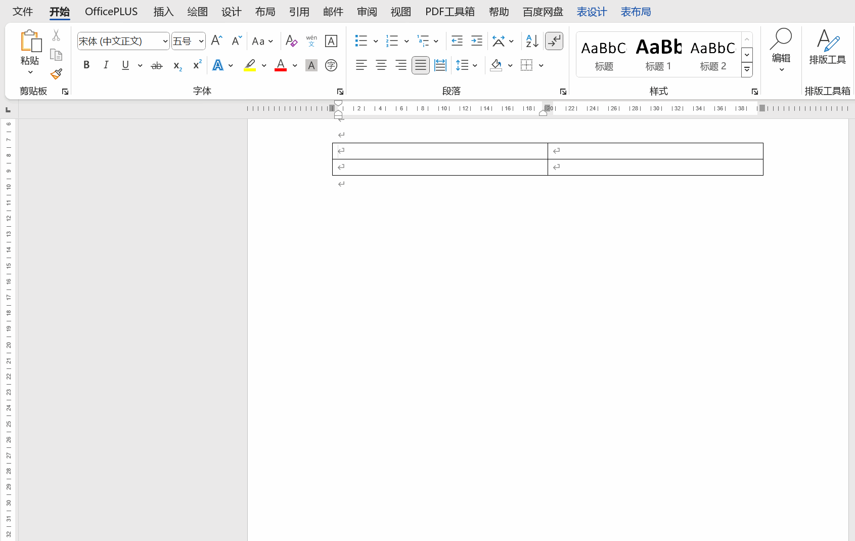Toggle show/hide paragraph marks
The width and height of the screenshot is (855, 541).
click(554, 41)
